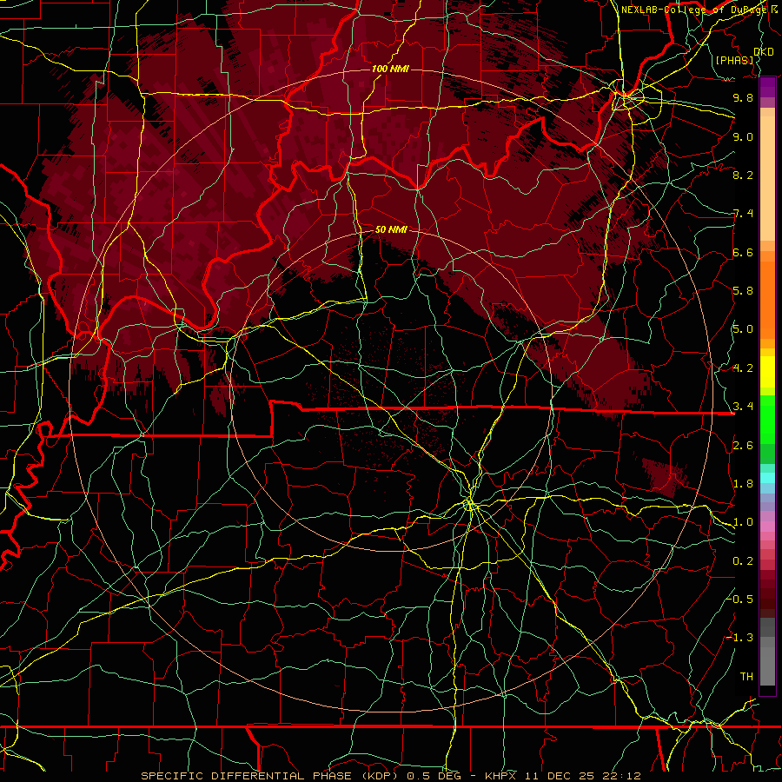Click the 3.4 value on the color scale
This screenshot has width=782, height=782.
click(743, 407)
